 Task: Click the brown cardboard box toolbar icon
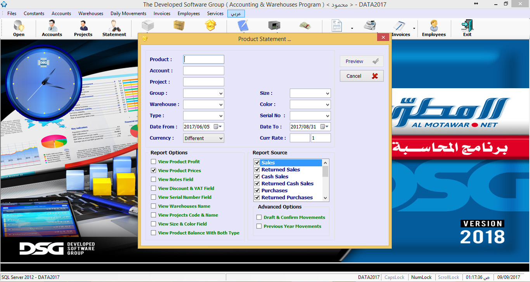179,26
